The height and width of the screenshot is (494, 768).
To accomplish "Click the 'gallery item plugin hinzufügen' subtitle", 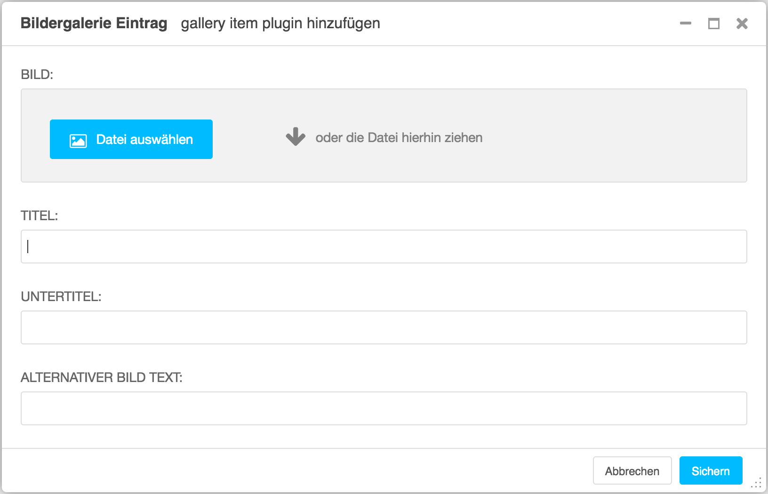I will pyautogui.click(x=280, y=23).
